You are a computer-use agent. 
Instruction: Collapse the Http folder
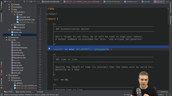point(9,10)
